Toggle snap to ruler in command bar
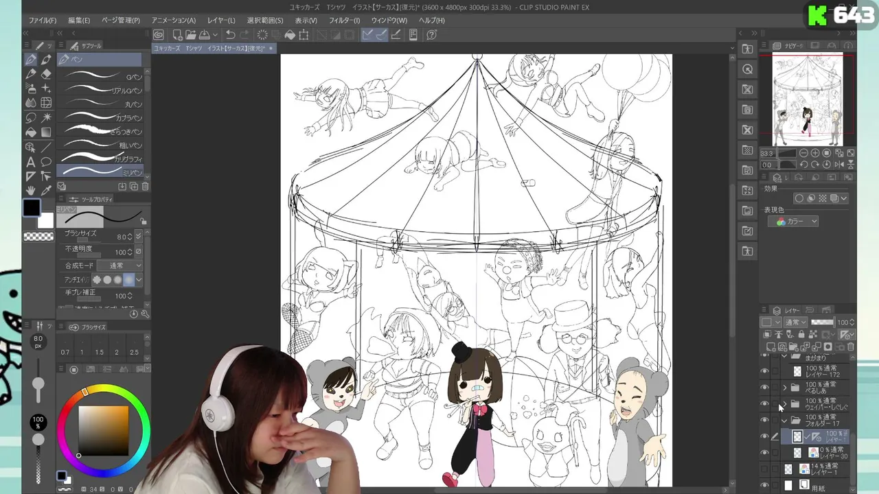The width and height of the screenshot is (879, 494). (368, 34)
